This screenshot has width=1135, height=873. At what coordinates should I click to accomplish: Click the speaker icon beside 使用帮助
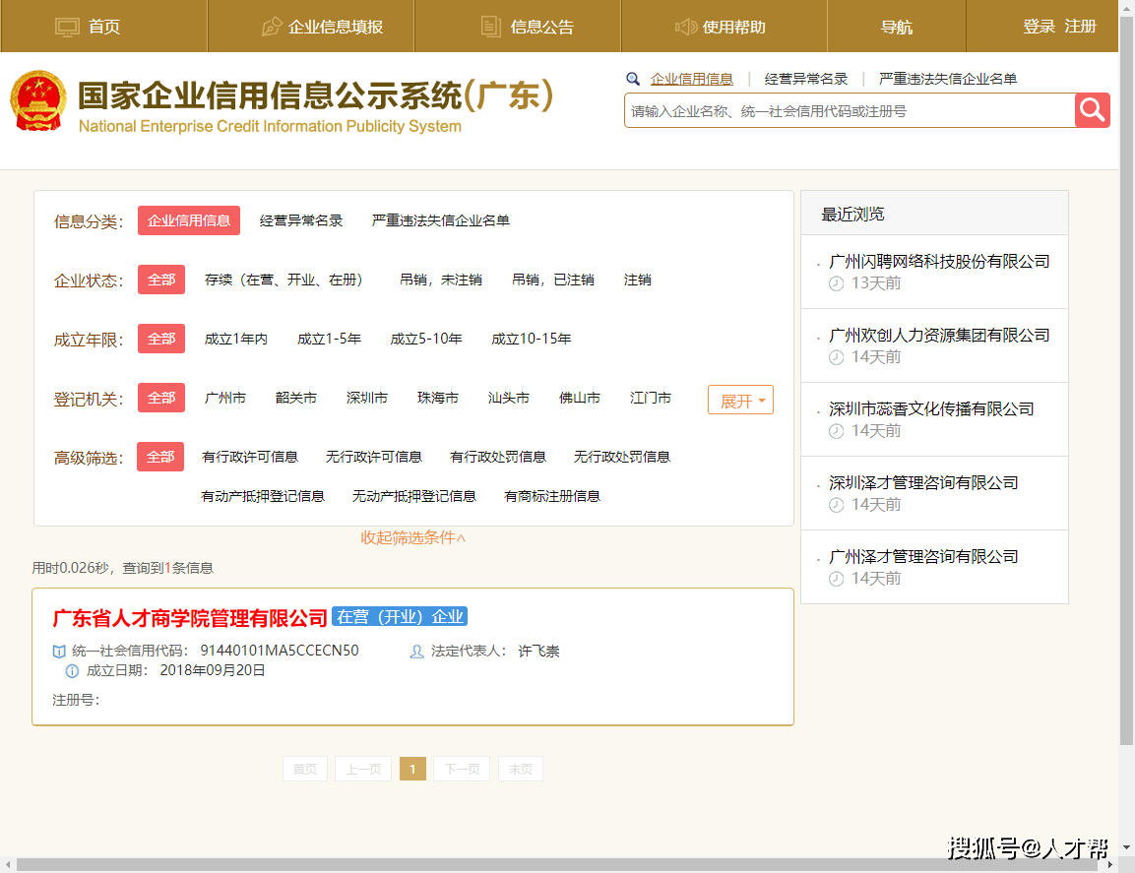click(685, 27)
